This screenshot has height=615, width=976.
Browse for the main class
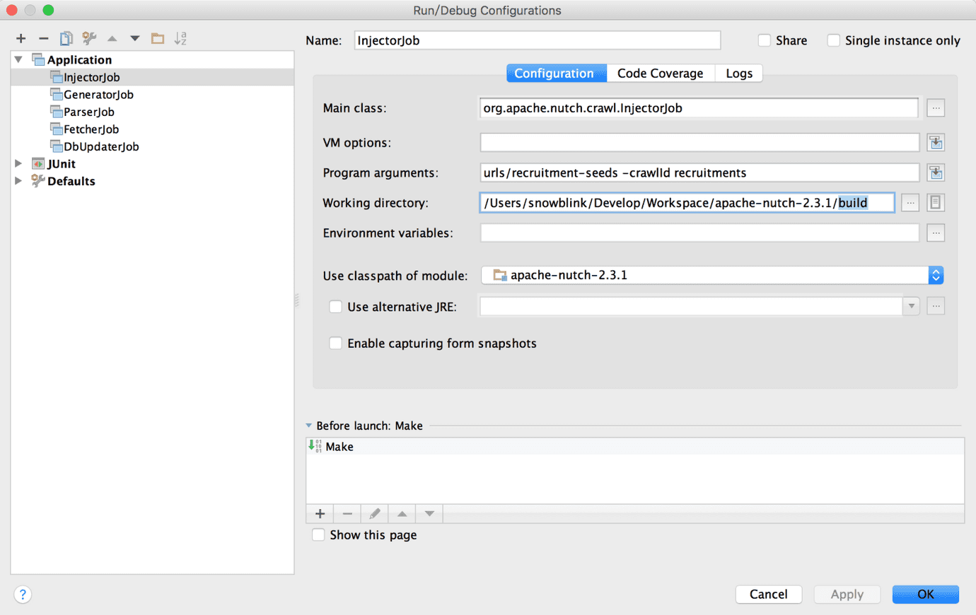[x=936, y=108]
